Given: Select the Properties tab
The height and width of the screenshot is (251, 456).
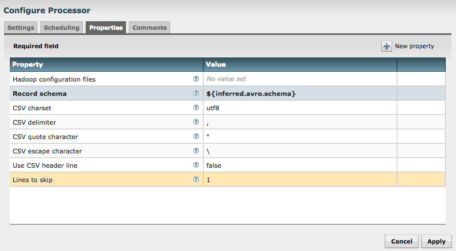Looking at the screenshot, I should click(106, 28).
